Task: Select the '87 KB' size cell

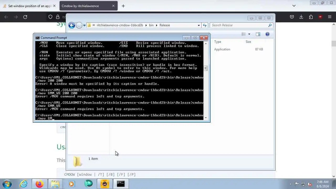Action: tap(259, 49)
